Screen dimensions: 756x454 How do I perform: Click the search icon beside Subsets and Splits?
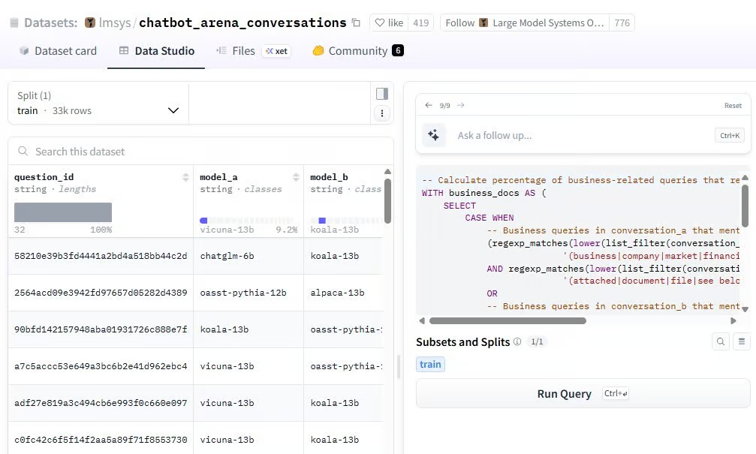coord(721,342)
